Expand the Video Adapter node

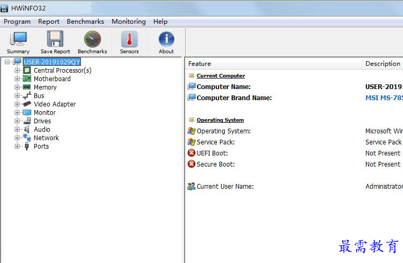(17, 104)
